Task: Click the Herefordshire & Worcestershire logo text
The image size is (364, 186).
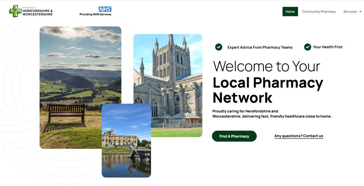Action: (38, 13)
